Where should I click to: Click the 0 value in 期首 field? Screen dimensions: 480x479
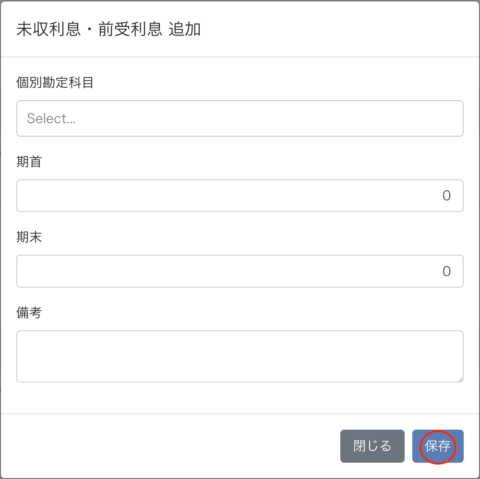coord(446,196)
